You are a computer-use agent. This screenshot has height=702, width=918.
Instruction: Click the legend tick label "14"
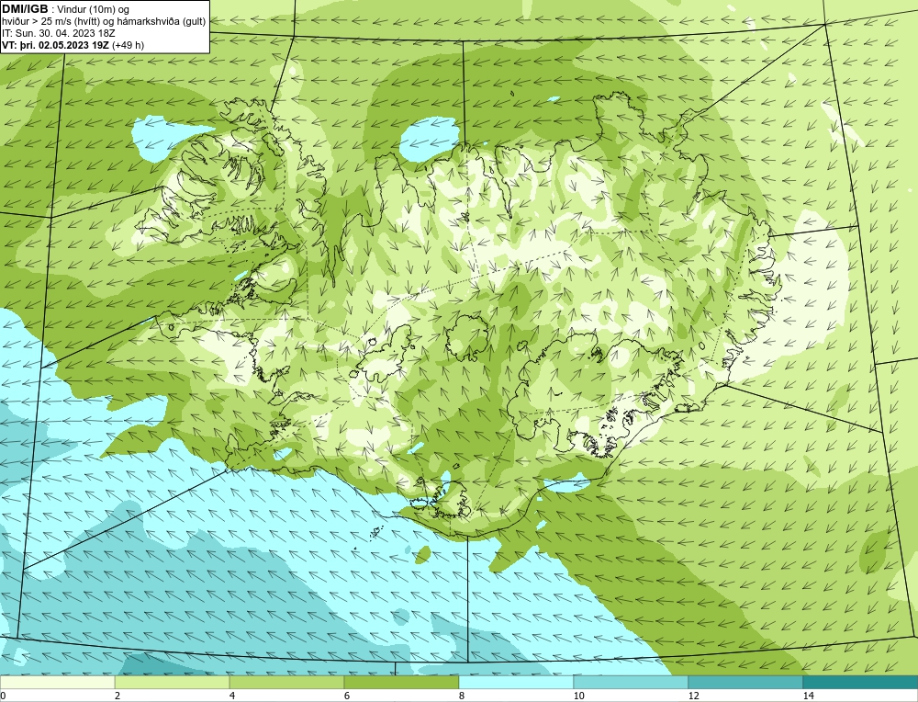[809, 696]
